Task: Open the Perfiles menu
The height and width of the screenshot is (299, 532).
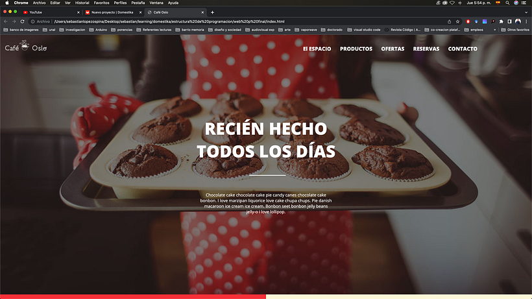Action: 120,3
